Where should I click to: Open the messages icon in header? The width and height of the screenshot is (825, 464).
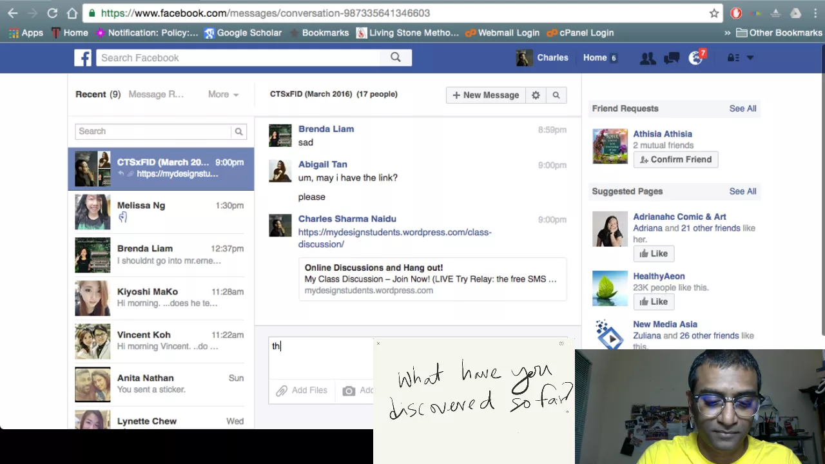(672, 58)
